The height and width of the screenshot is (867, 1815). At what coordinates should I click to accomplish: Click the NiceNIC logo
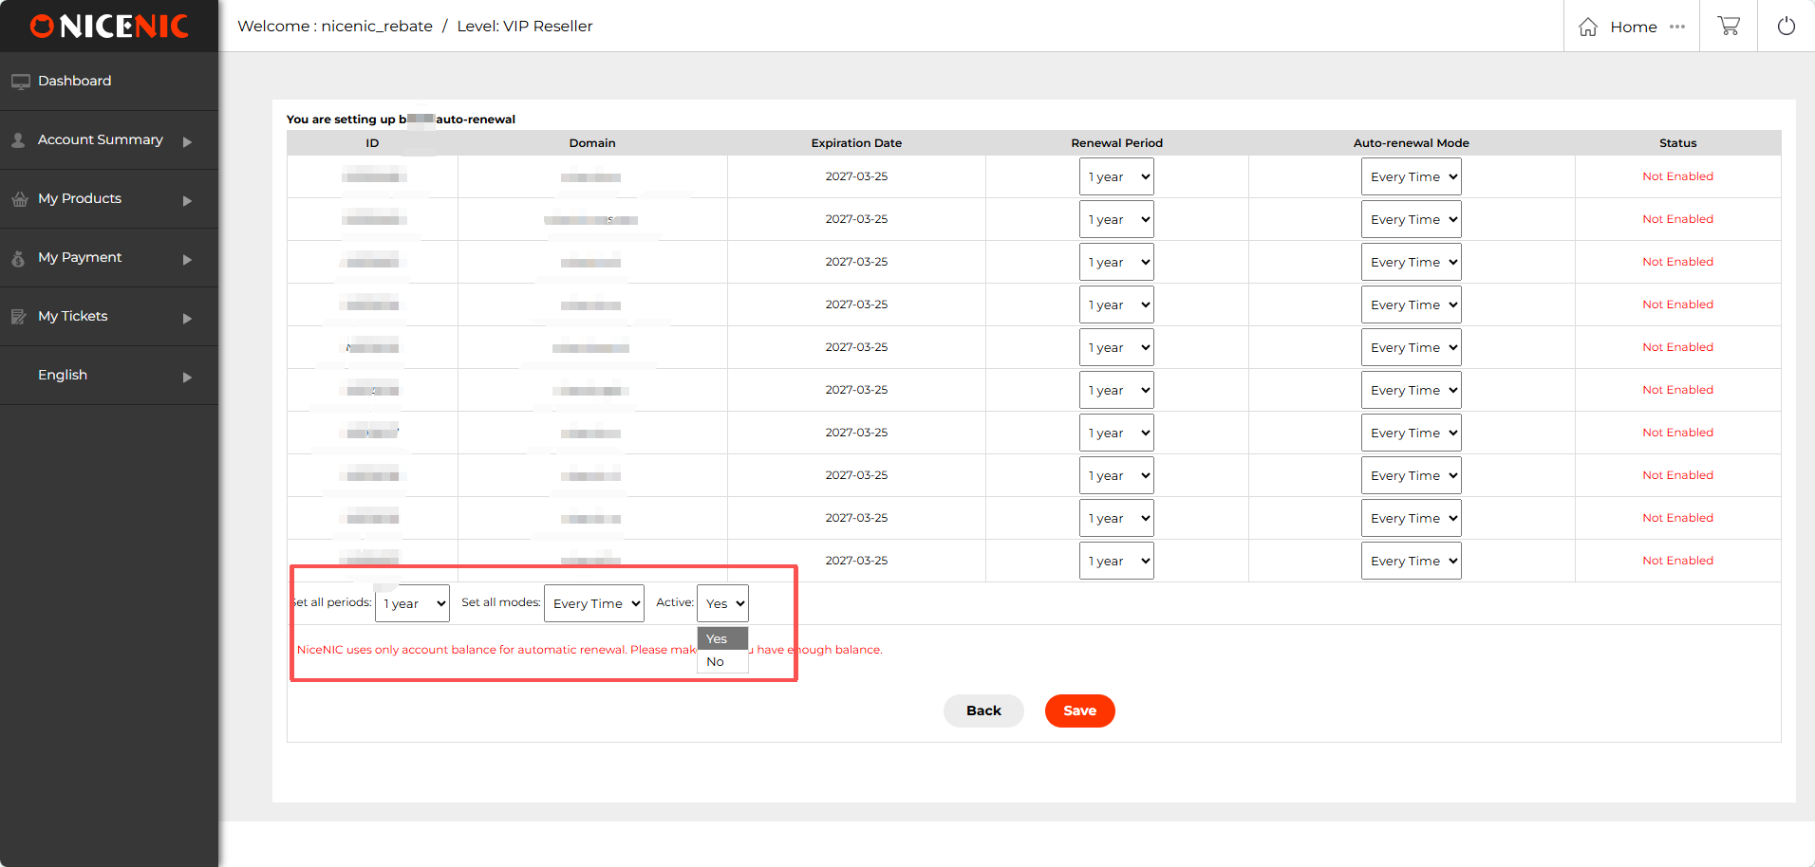[x=109, y=27]
